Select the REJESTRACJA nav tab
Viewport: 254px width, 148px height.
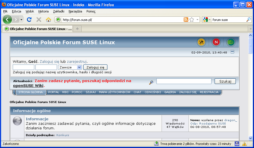(x=209, y=92)
